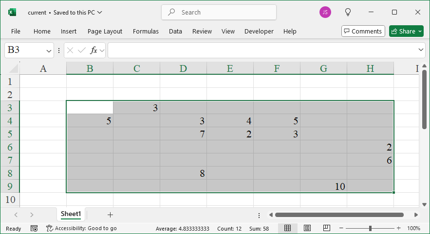Open the Comments pane button
This screenshot has width=430, height=234.
coord(363,31)
